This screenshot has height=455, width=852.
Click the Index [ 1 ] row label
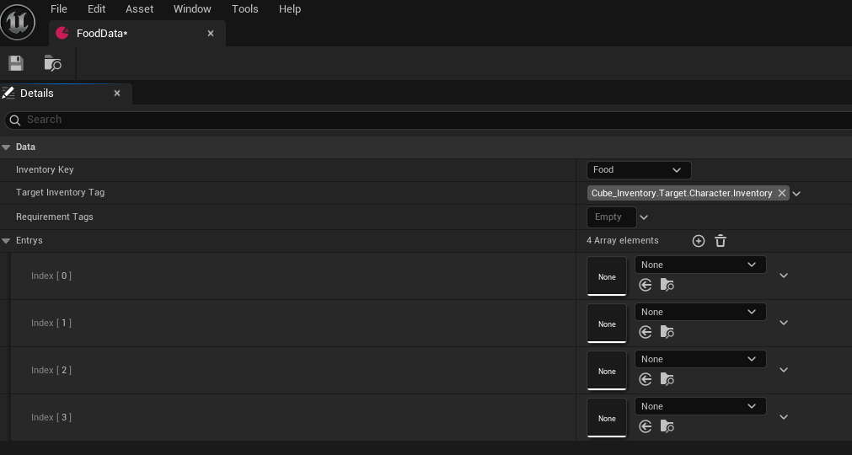pos(51,323)
